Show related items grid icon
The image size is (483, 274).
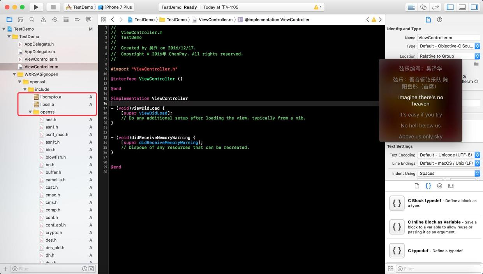point(103,19)
